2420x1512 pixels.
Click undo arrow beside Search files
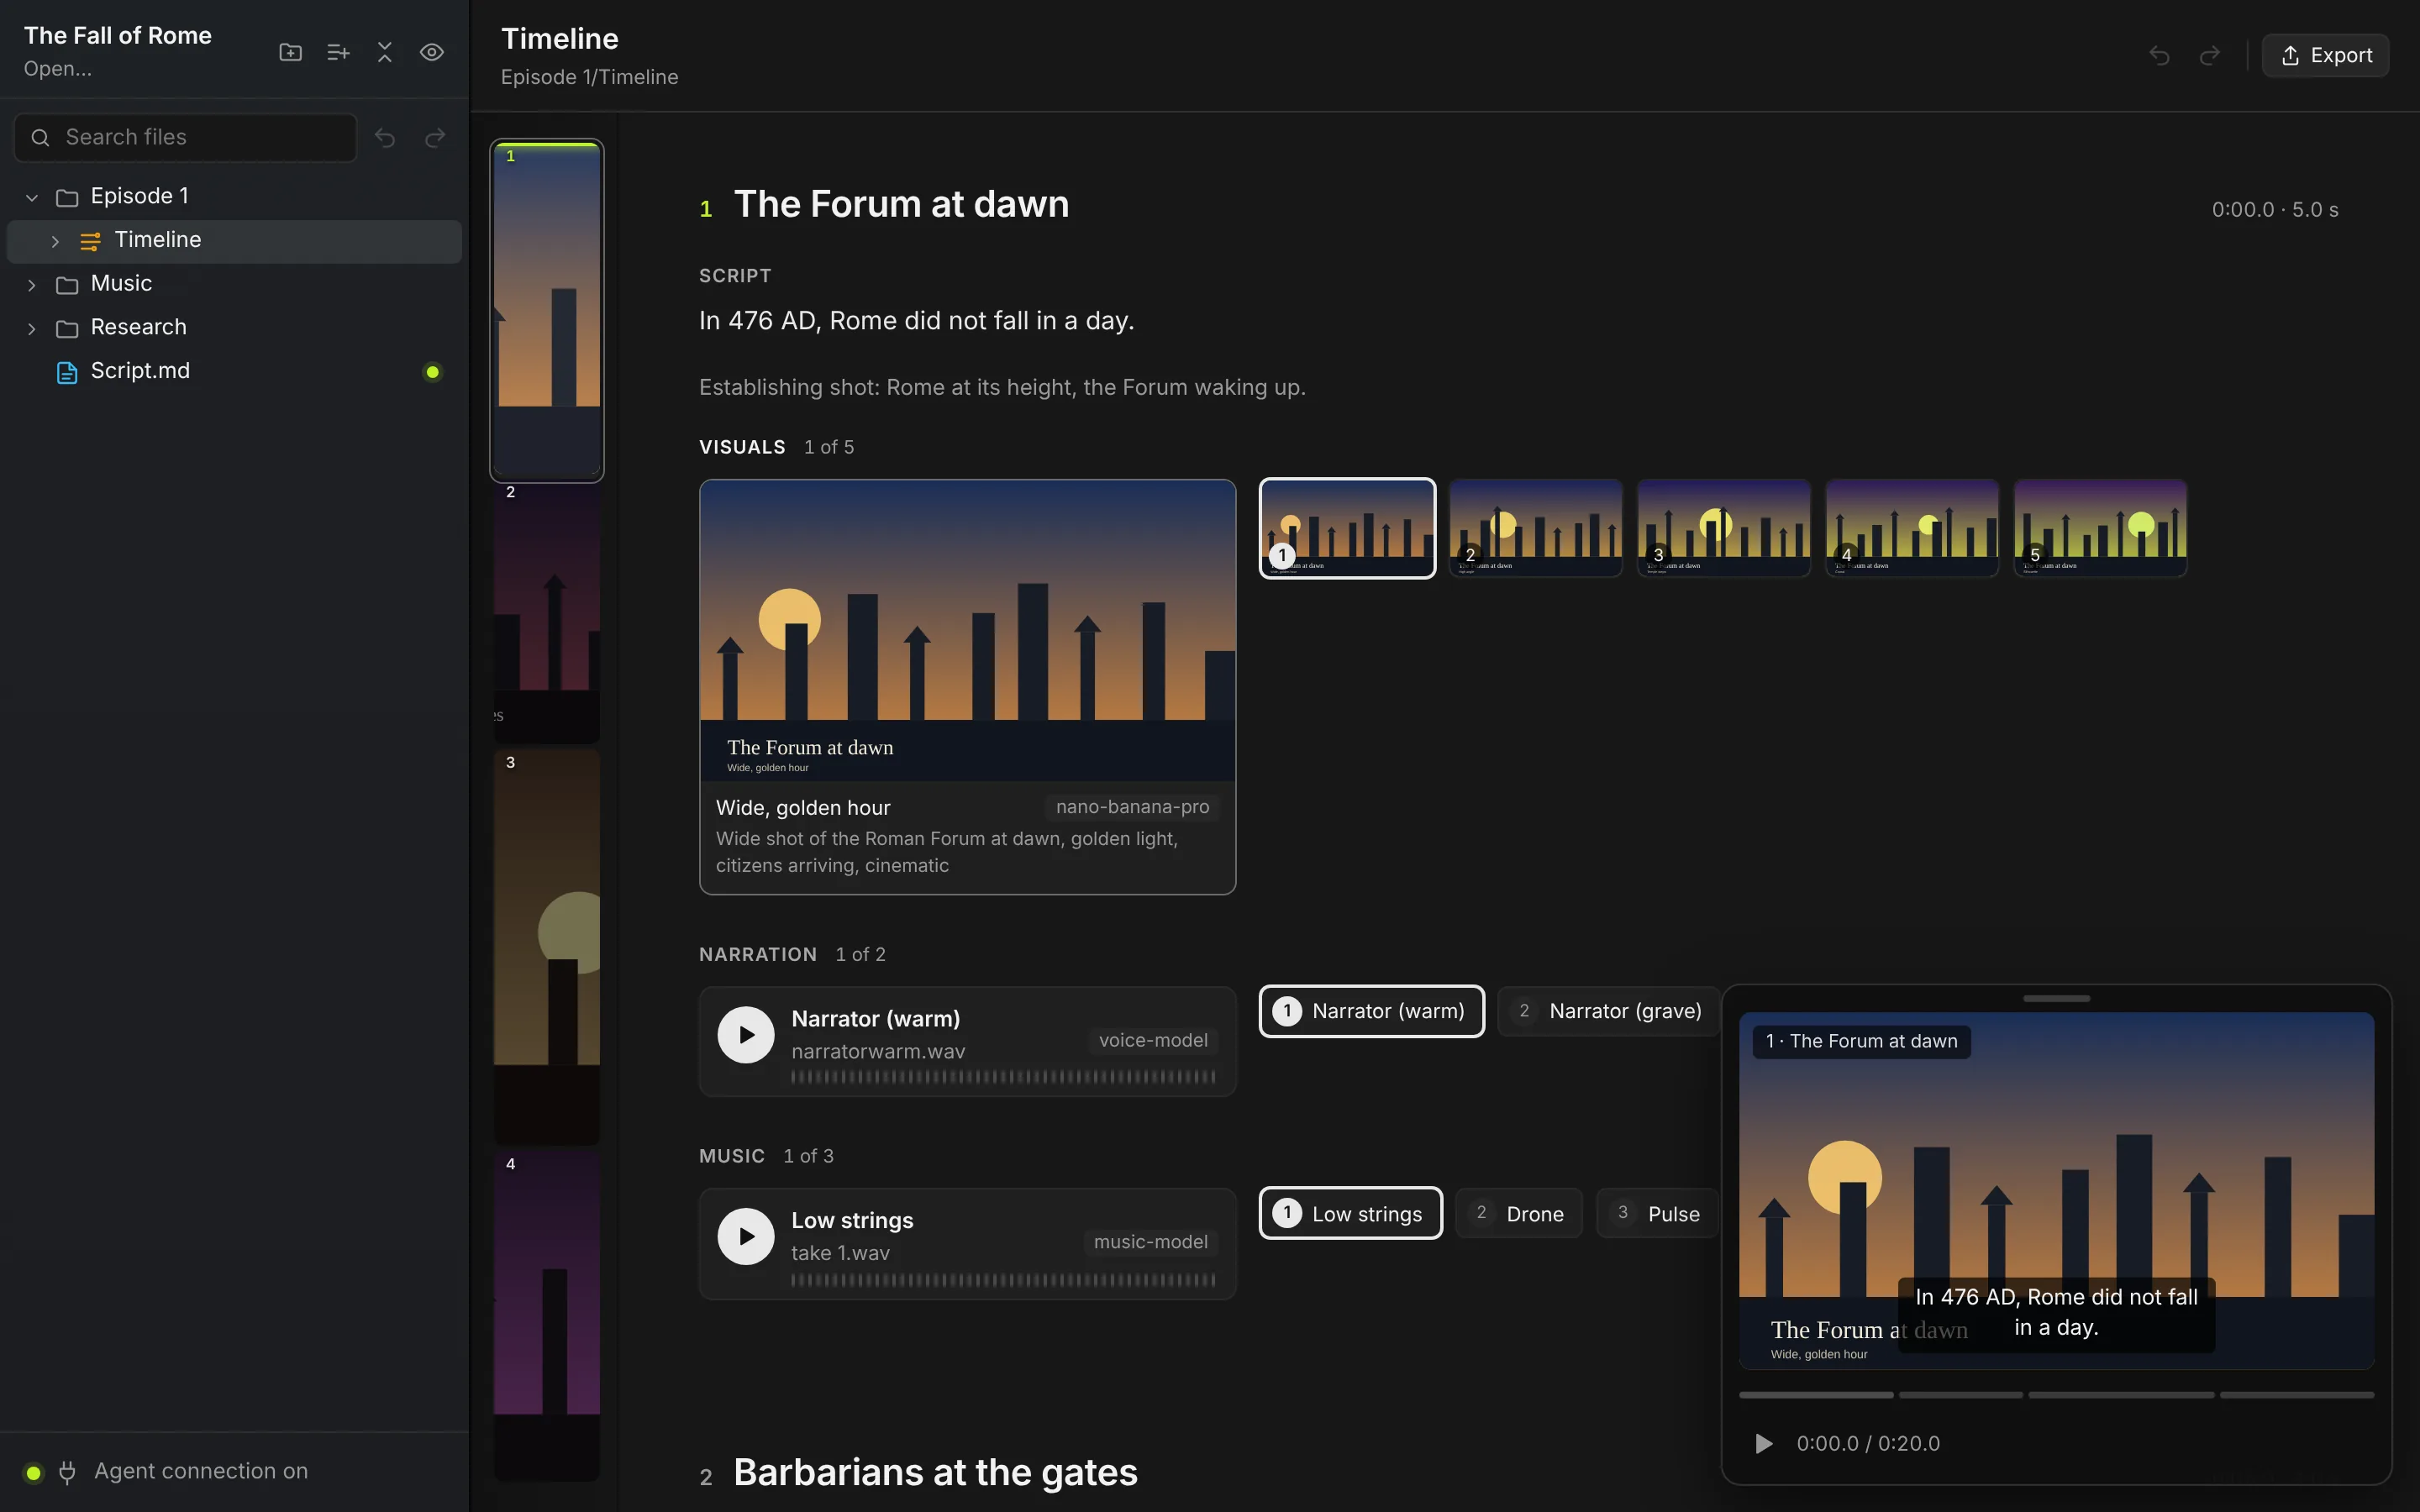(x=385, y=137)
